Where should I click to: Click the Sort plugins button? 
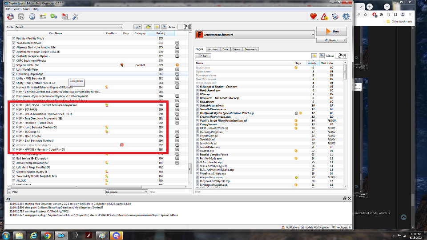coord(203,56)
